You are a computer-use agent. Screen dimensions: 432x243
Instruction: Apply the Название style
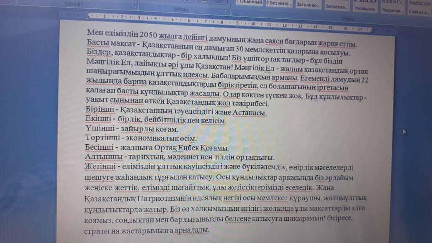[365, 7]
